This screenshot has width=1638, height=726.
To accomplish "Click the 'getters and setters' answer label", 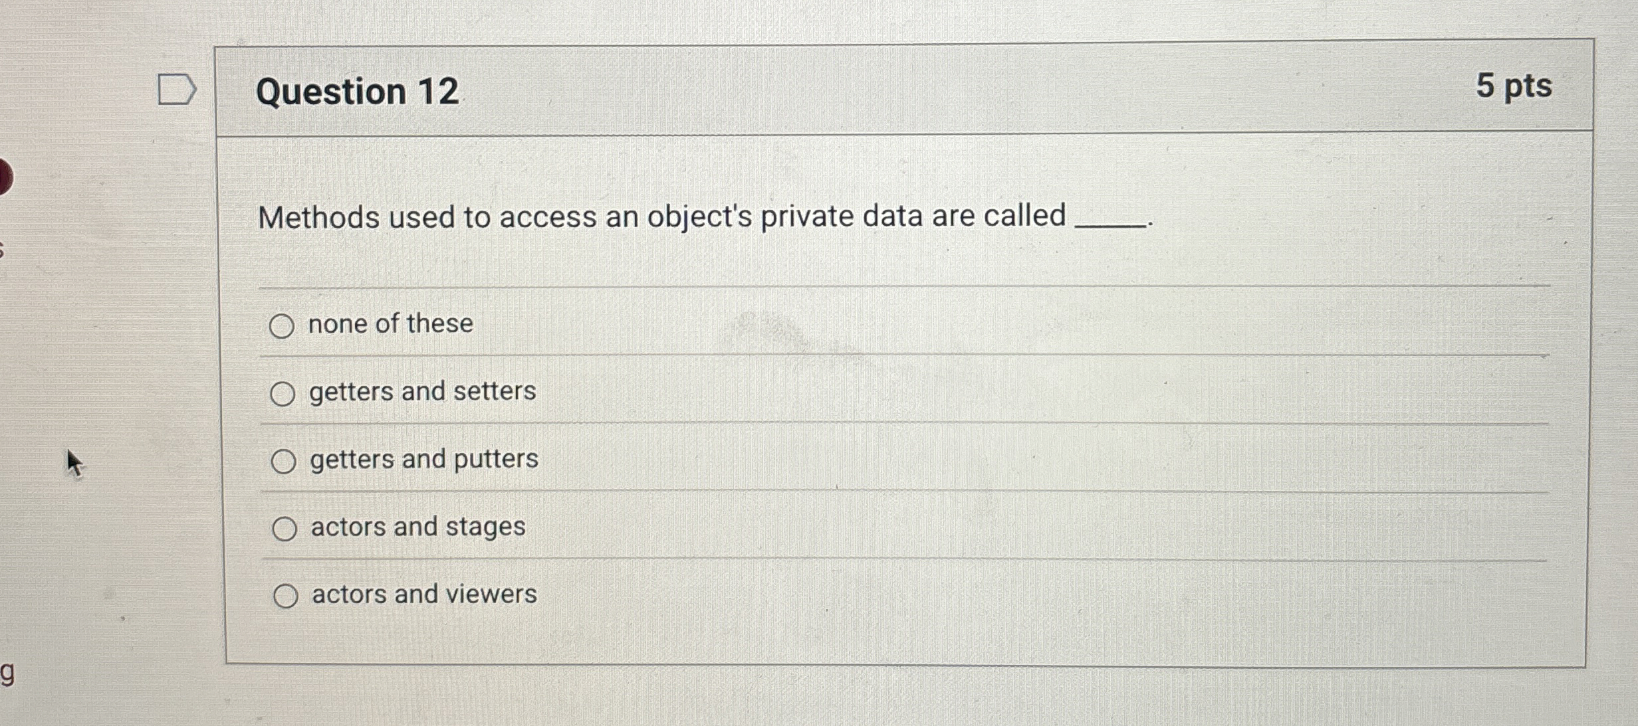I will [x=421, y=392].
